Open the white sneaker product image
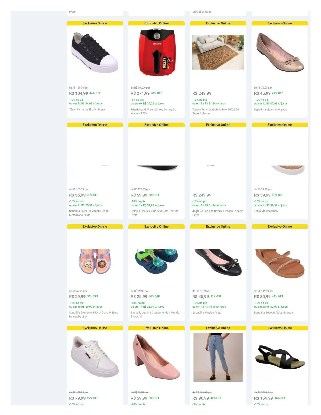 pos(95,357)
